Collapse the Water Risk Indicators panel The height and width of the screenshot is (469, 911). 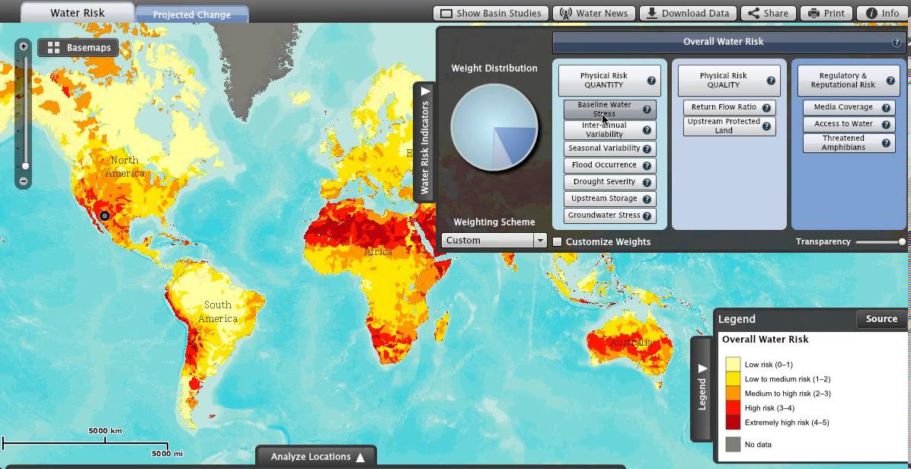pos(425,142)
